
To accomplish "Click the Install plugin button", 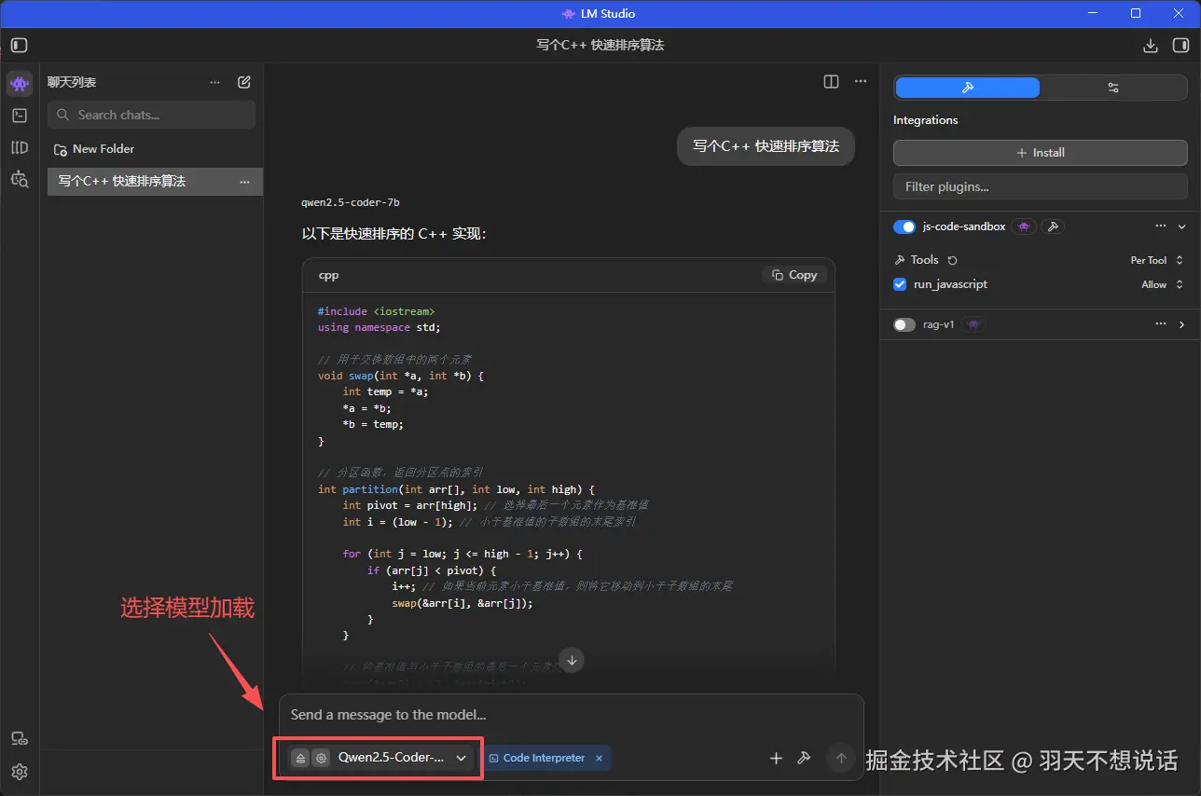I will [x=1041, y=153].
